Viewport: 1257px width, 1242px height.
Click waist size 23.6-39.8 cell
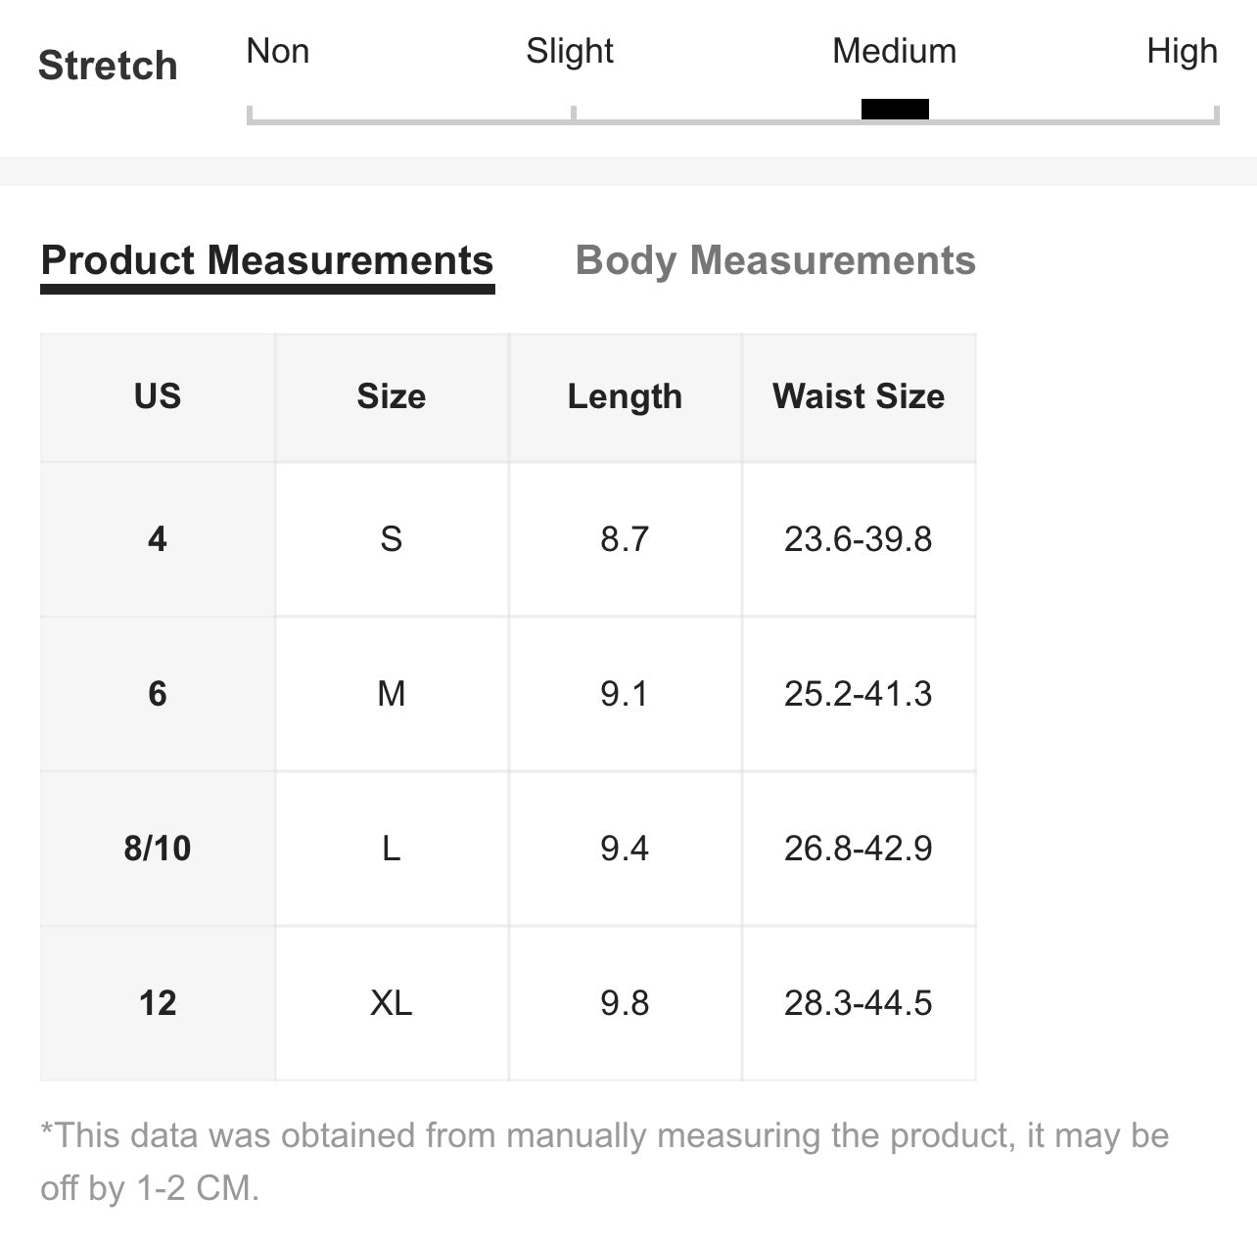click(x=859, y=539)
